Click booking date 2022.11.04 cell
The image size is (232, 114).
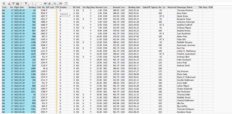(135, 109)
